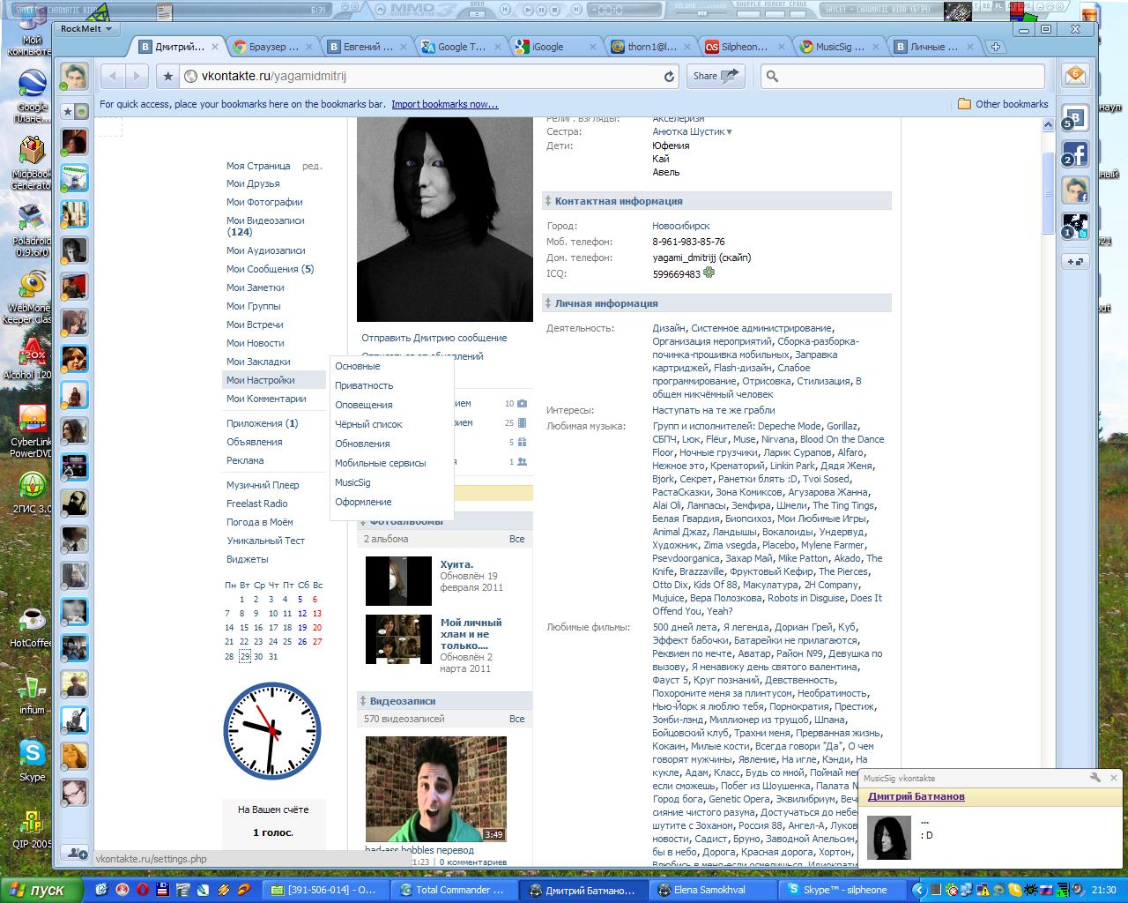Viewport: 1128px width, 903px height.
Task: Bookmark this page with the star icon
Action: click(x=167, y=76)
